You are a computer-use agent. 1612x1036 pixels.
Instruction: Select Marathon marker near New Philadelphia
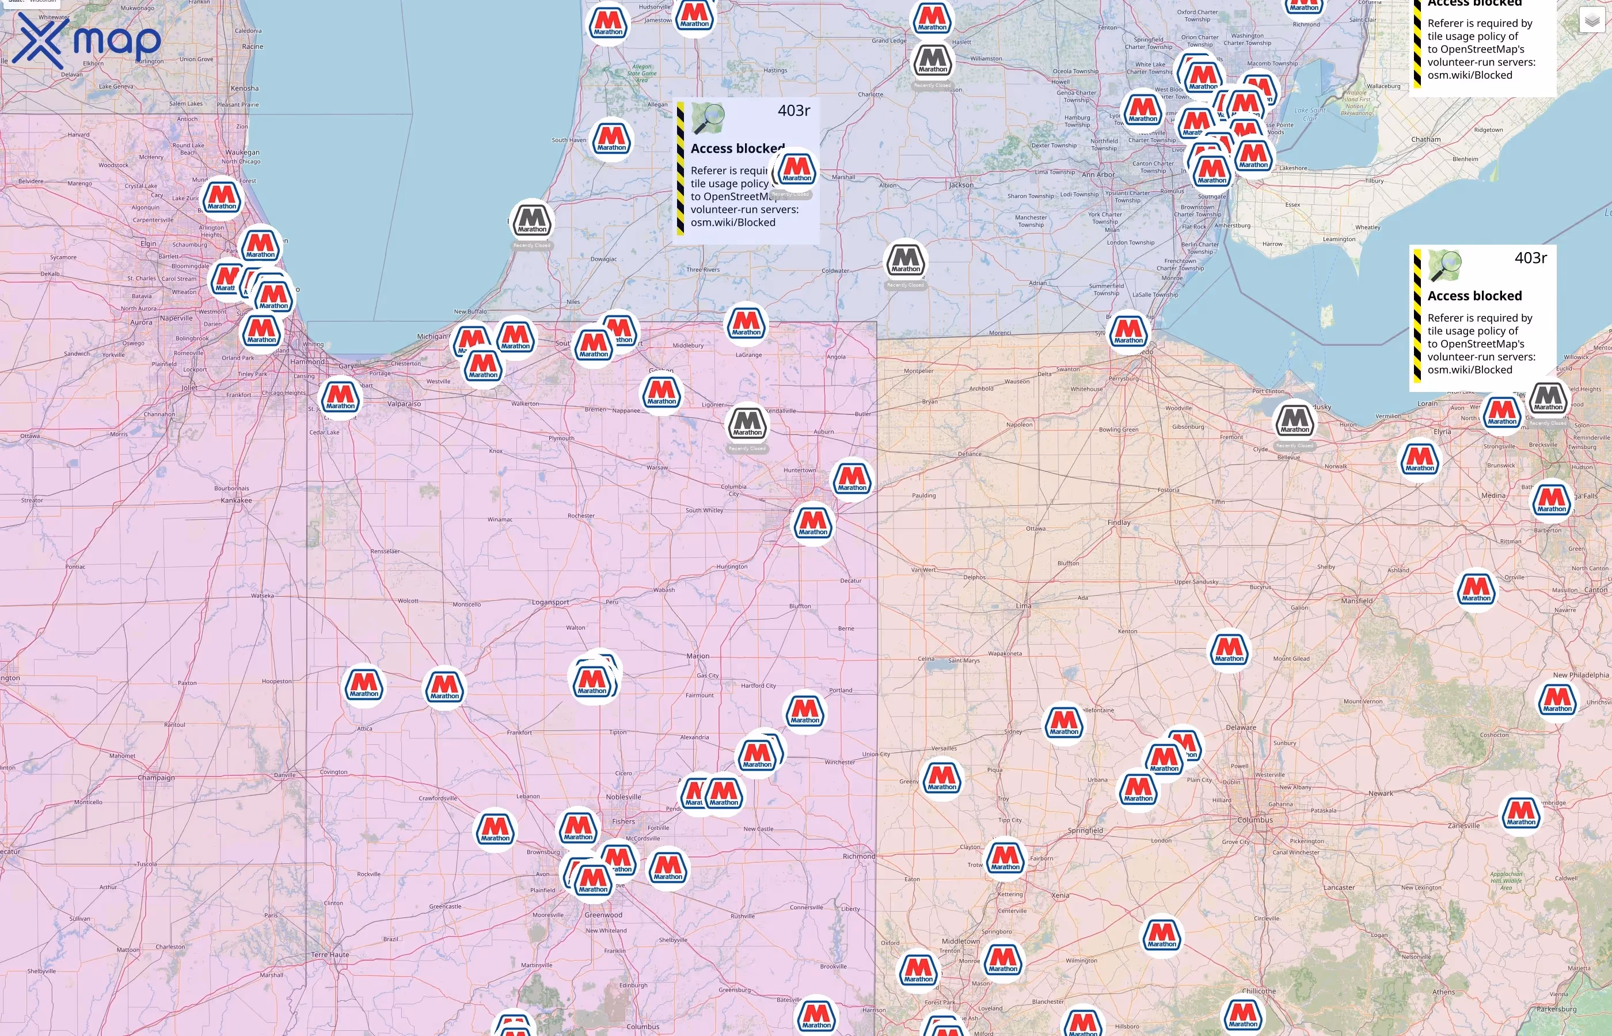(1557, 700)
